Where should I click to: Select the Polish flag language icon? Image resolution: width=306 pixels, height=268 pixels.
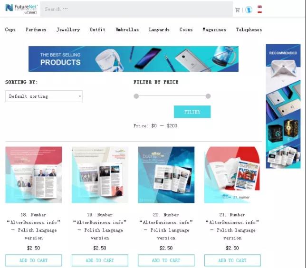coord(259,12)
